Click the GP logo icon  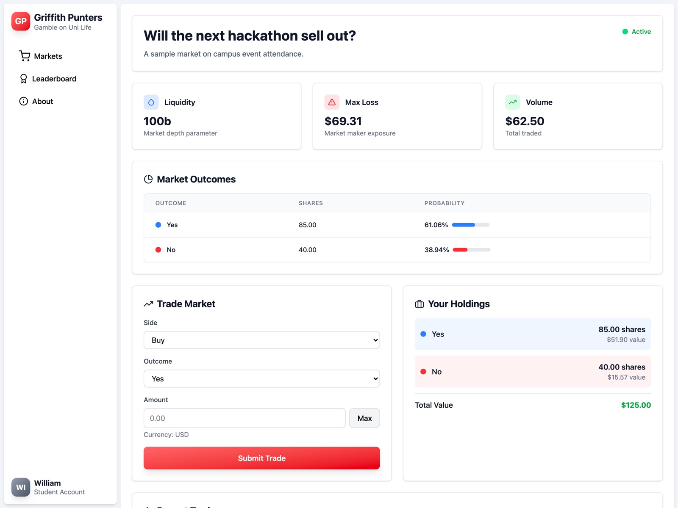click(x=21, y=21)
